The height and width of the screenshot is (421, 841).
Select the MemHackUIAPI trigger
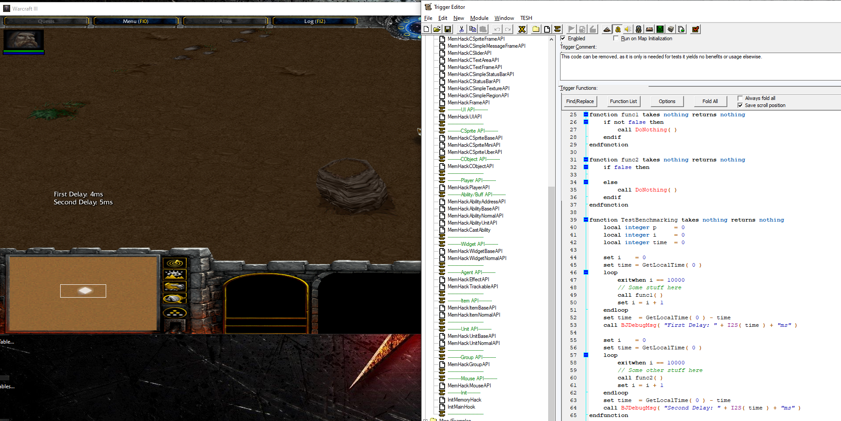click(x=465, y=117)
